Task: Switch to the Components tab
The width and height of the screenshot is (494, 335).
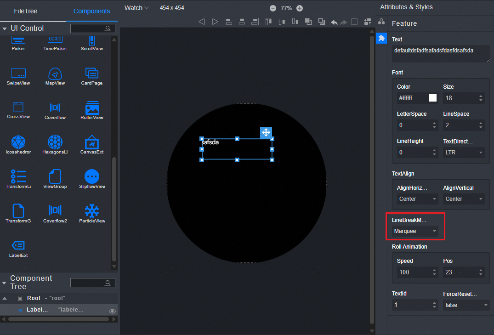Action: coord(91,11)
